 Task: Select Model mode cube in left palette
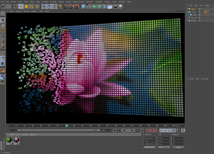(2, 20)
